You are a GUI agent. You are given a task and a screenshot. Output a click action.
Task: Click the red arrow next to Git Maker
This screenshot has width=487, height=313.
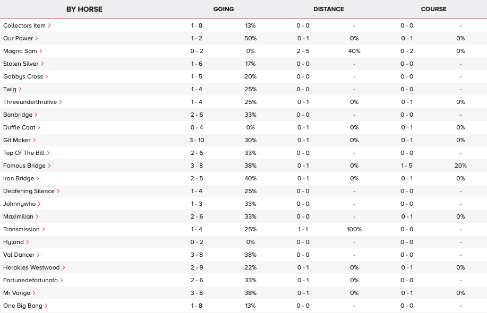(x=35, y=140)
